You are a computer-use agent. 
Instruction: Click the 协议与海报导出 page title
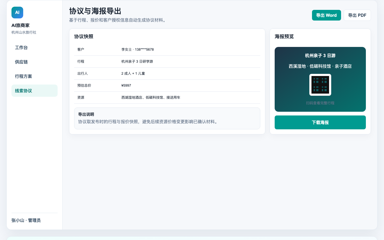(95, 11)
